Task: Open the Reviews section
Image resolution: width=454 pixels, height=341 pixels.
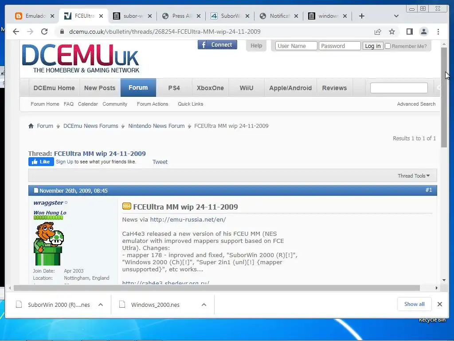Action: point(334,88)
